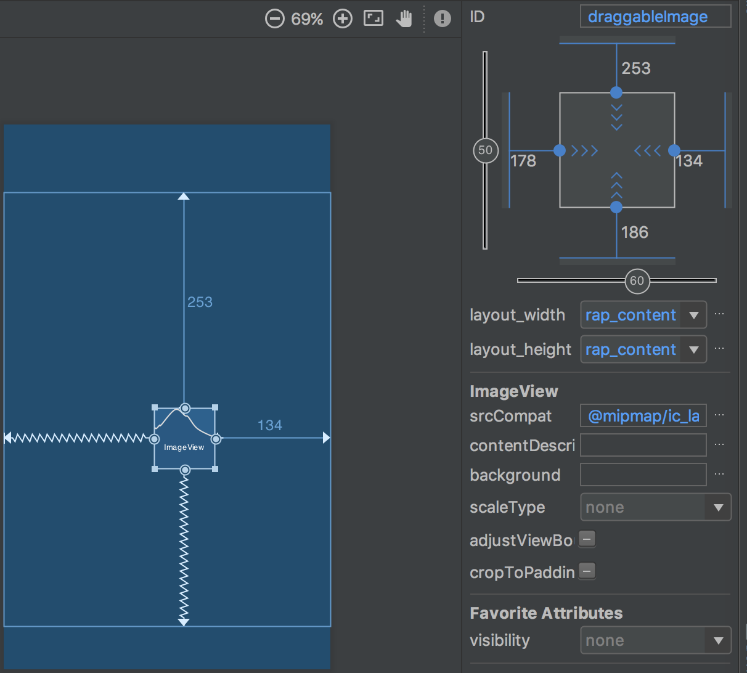Click inside the ID field showing draggableImage

(655, 16)
